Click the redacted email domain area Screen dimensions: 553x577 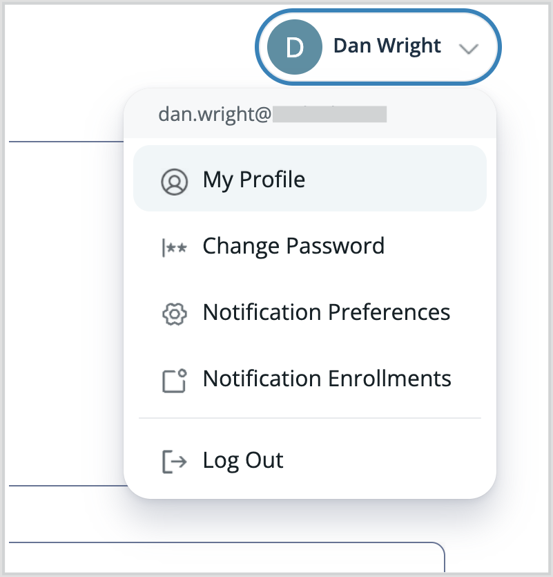(329, 114)
